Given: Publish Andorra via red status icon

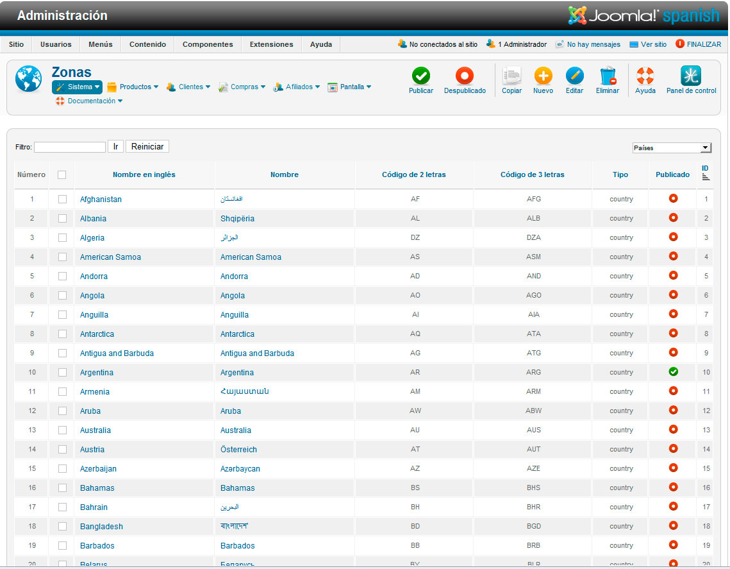Looking at the screenshot, I should pyautogui.click(x=673, y=275).
